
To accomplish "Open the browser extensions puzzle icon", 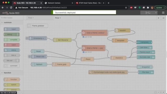I will click(148, 8).
